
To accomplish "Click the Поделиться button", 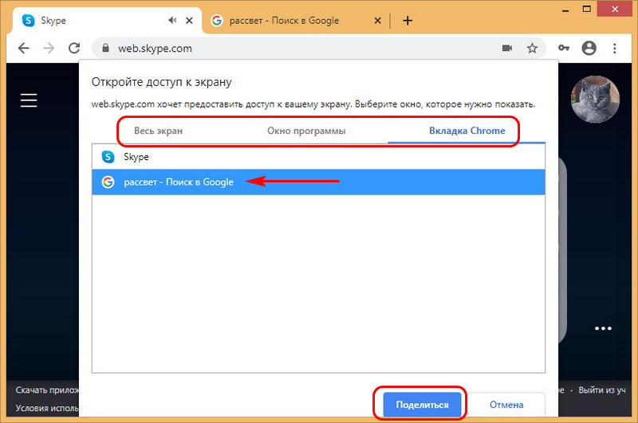I will (423, 405).
